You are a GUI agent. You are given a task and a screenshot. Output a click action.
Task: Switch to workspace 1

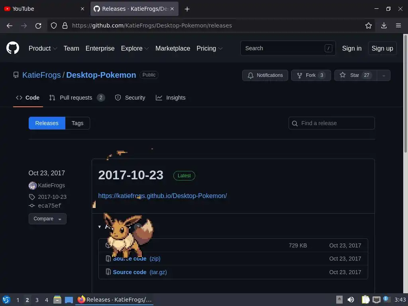coord(18,300)
